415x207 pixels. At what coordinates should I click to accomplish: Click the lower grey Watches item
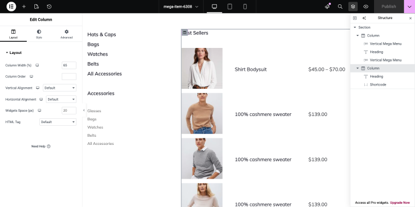(95, 127)
